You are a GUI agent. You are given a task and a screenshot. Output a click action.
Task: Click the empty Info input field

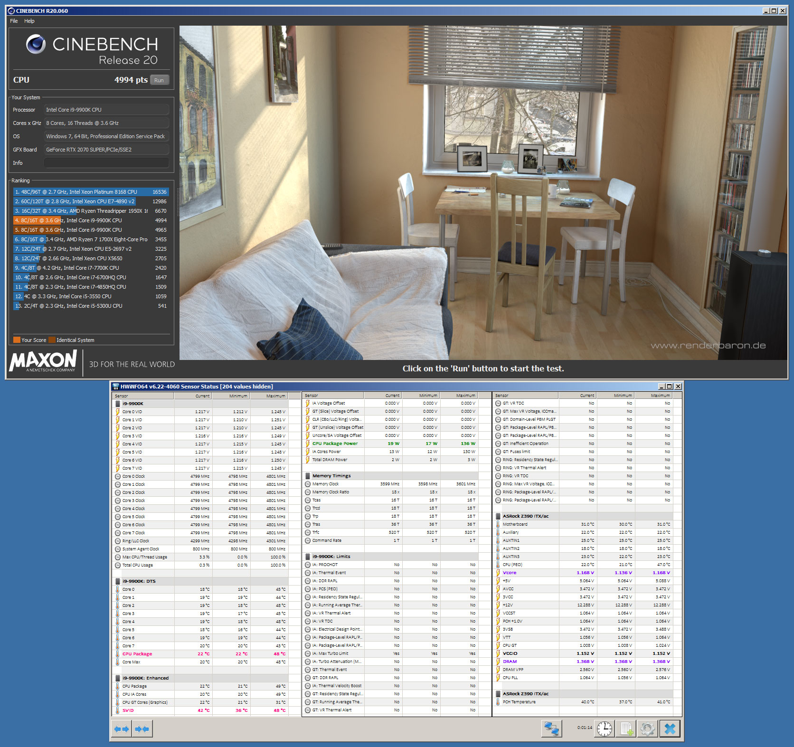click(106, 163)
